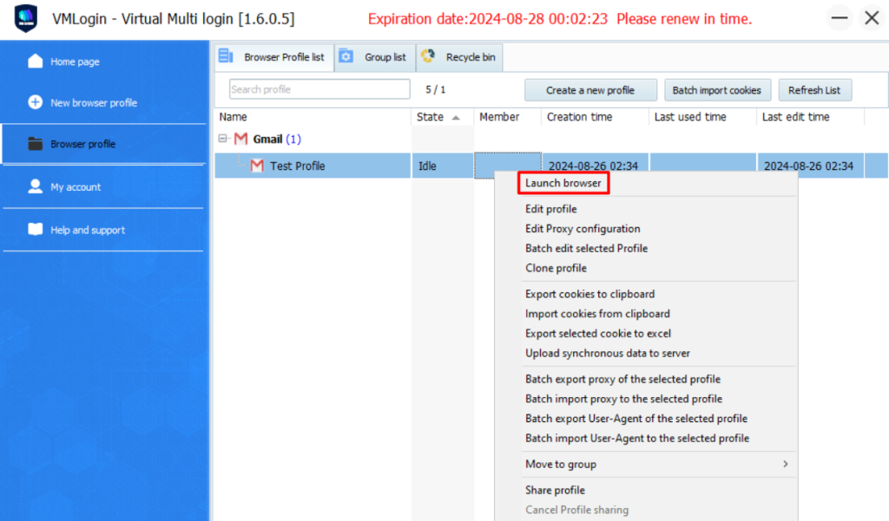Open Move to group menu entry
The height and width of the screenshot is (521, 889).
point(561,465)
